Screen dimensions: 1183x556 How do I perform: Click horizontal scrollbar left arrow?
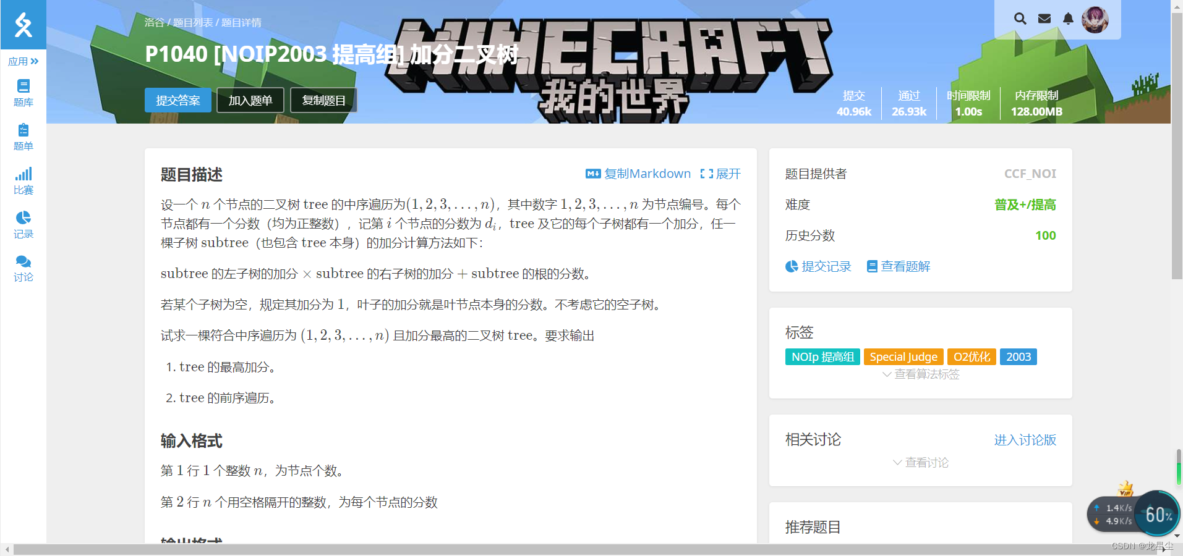click(x=7, y=549)
